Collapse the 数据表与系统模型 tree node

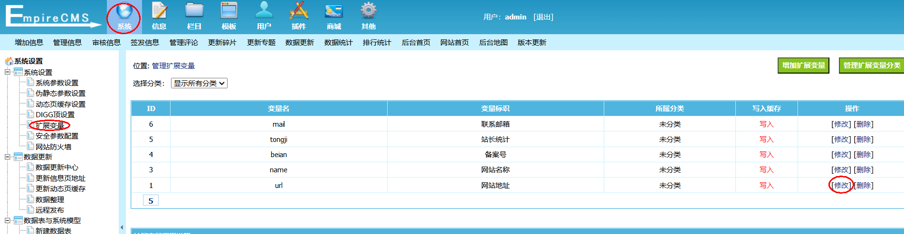(x=8, y=220)
